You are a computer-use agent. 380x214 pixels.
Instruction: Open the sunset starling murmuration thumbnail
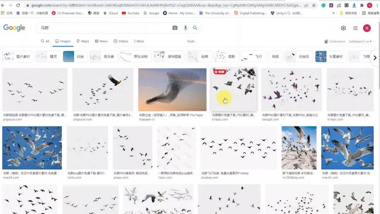click(172, 90)
